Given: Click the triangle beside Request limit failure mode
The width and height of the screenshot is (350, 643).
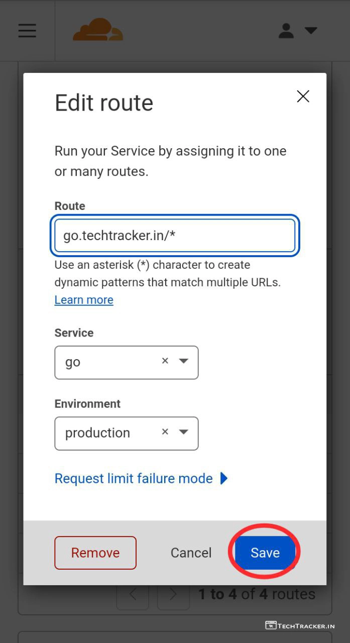Looking at the screenshot, I should (224, 479).
